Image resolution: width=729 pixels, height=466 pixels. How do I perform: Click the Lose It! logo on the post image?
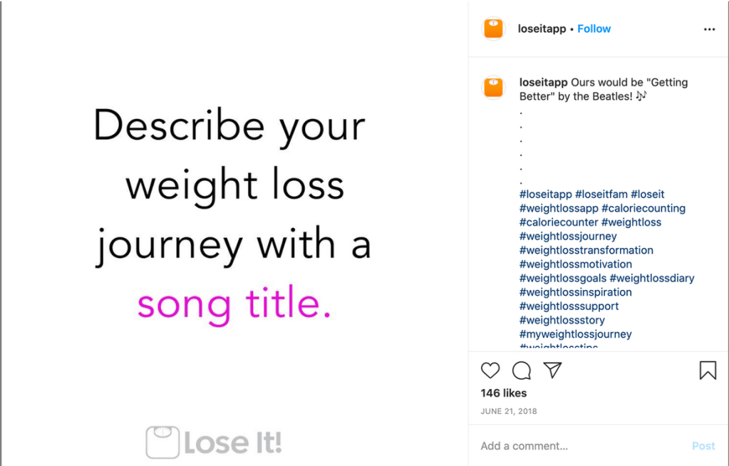pyautogui.click(x=214, y=442)
